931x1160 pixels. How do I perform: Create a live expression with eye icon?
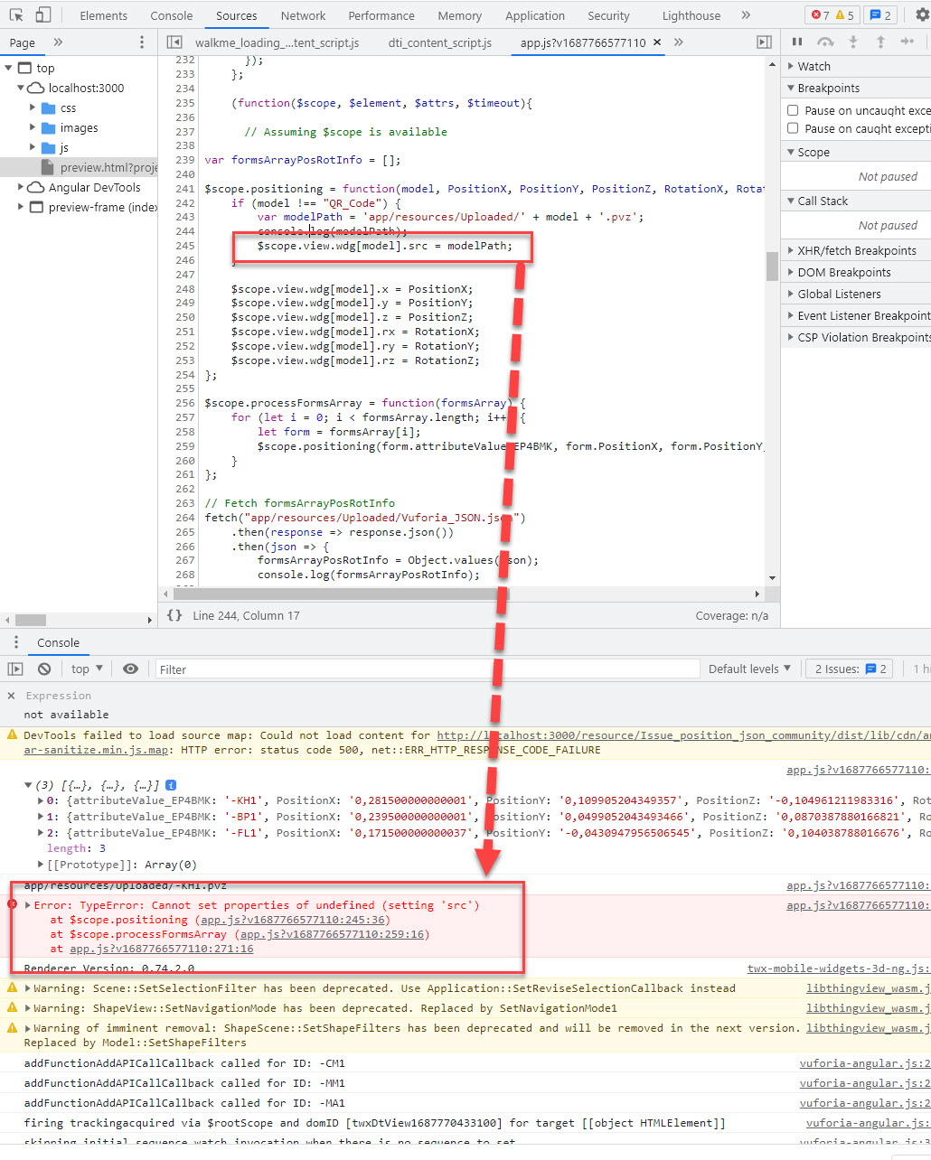(x=130, y=669)
